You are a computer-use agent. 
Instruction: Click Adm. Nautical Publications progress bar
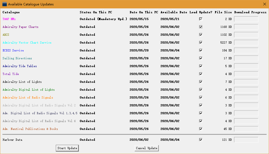(x=246, y=129)
